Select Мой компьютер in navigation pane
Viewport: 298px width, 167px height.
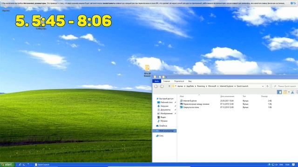(x=164, y=131)
